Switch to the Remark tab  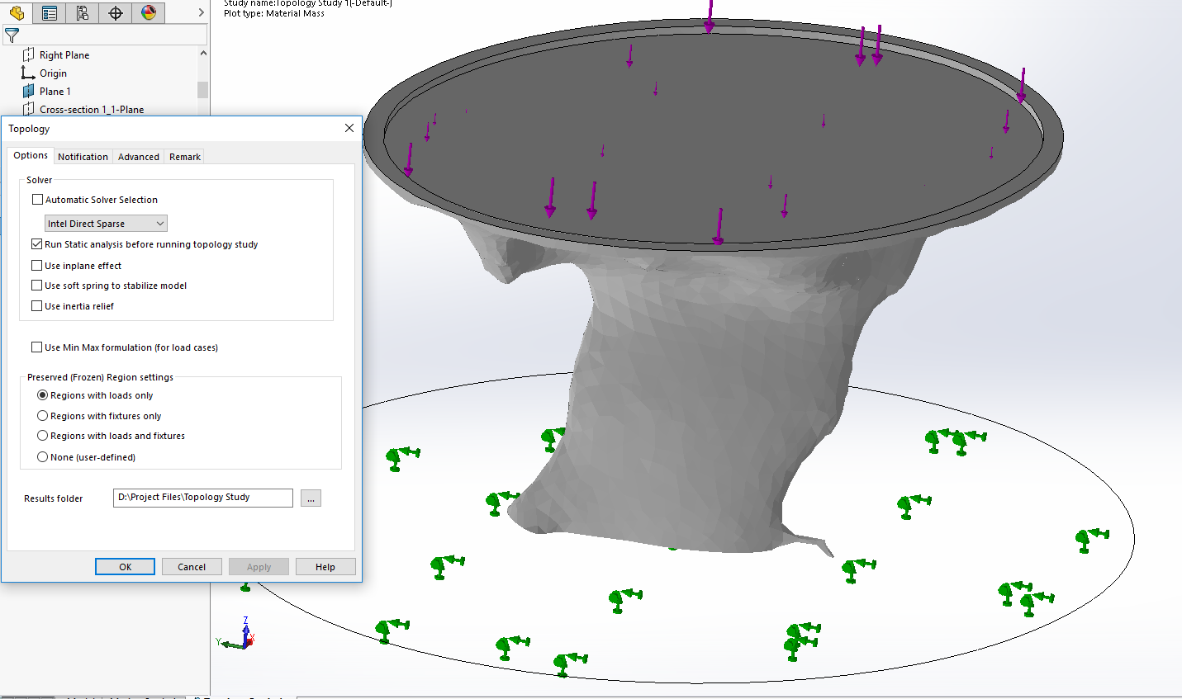(185, 157)
